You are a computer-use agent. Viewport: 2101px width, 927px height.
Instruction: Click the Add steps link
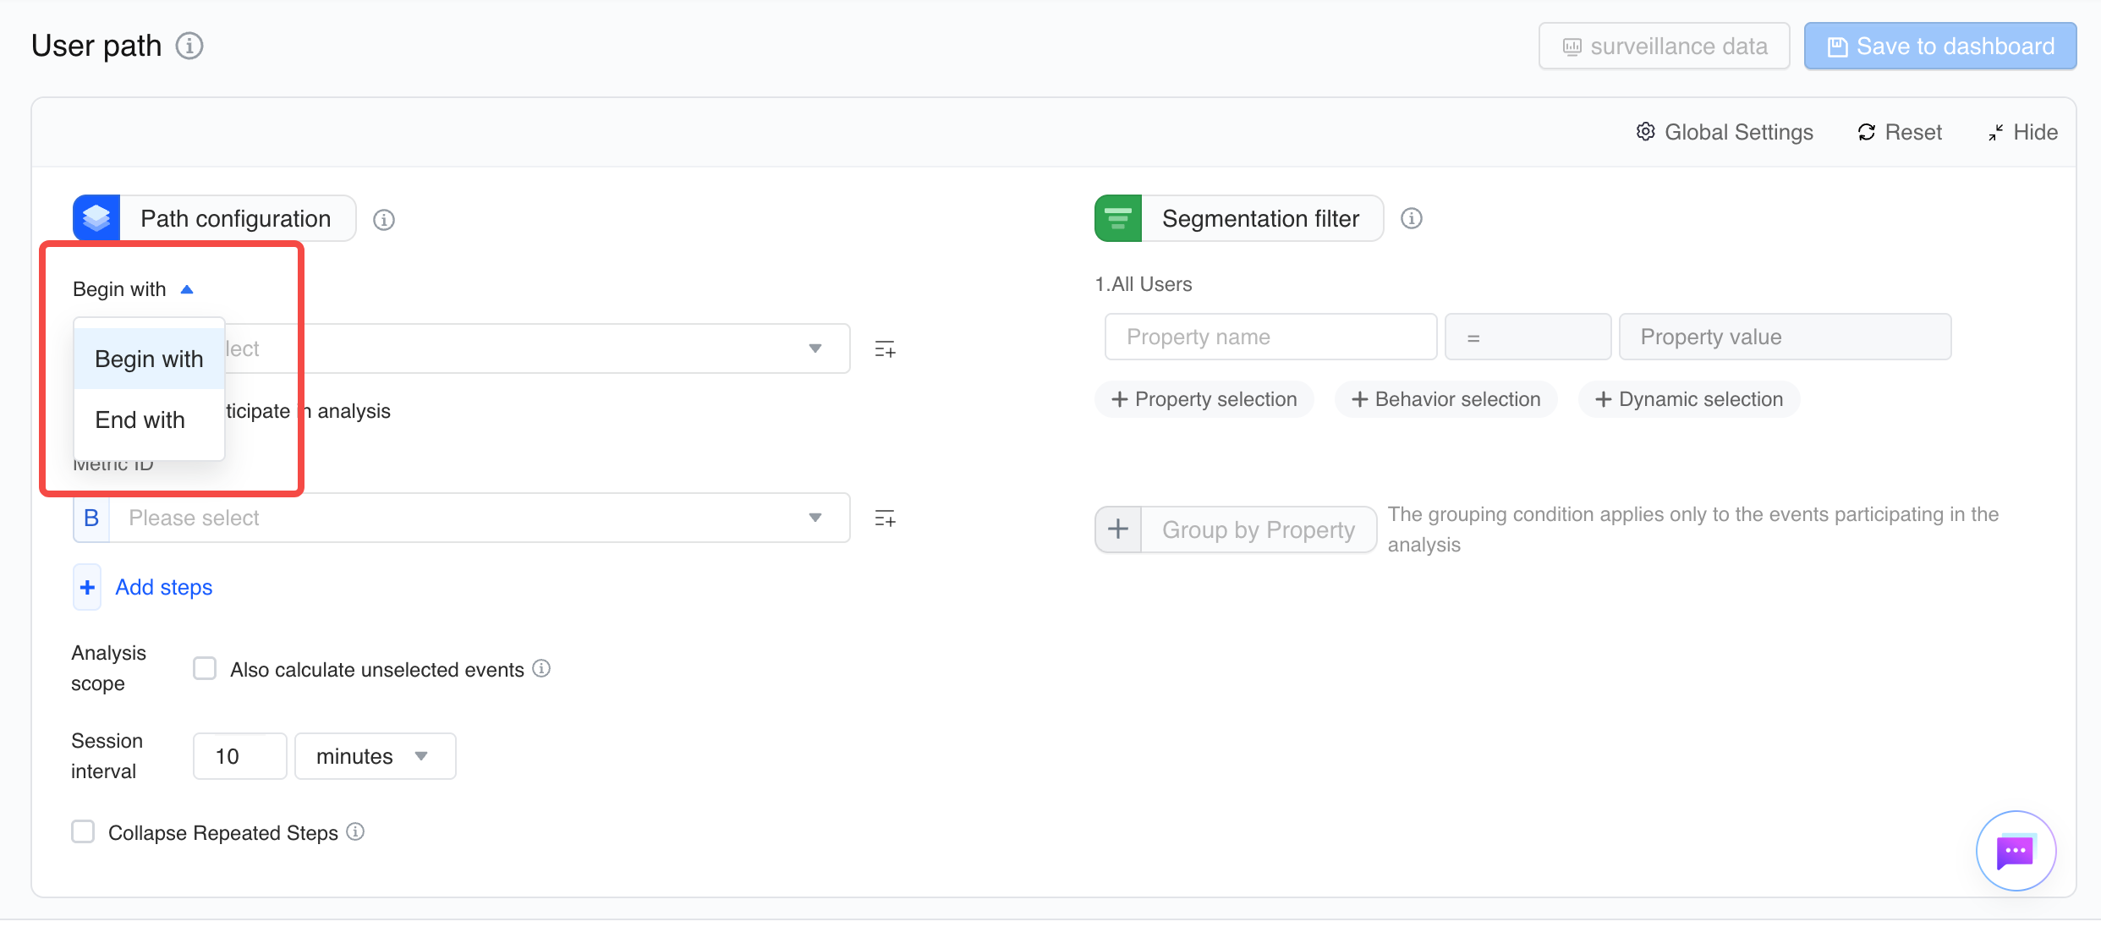pyautogui.click(x=164, y=587)
